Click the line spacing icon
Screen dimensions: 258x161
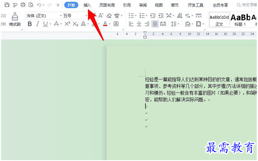point(174,24)
